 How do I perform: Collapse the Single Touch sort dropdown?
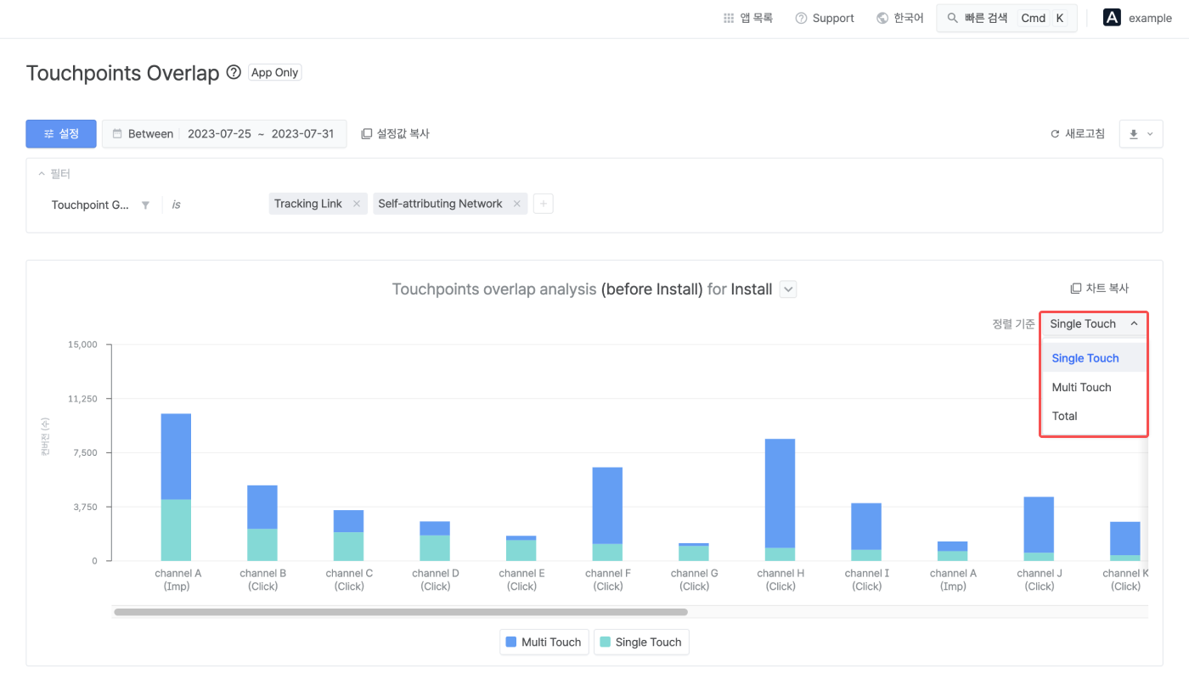(x=1094, y=323)
